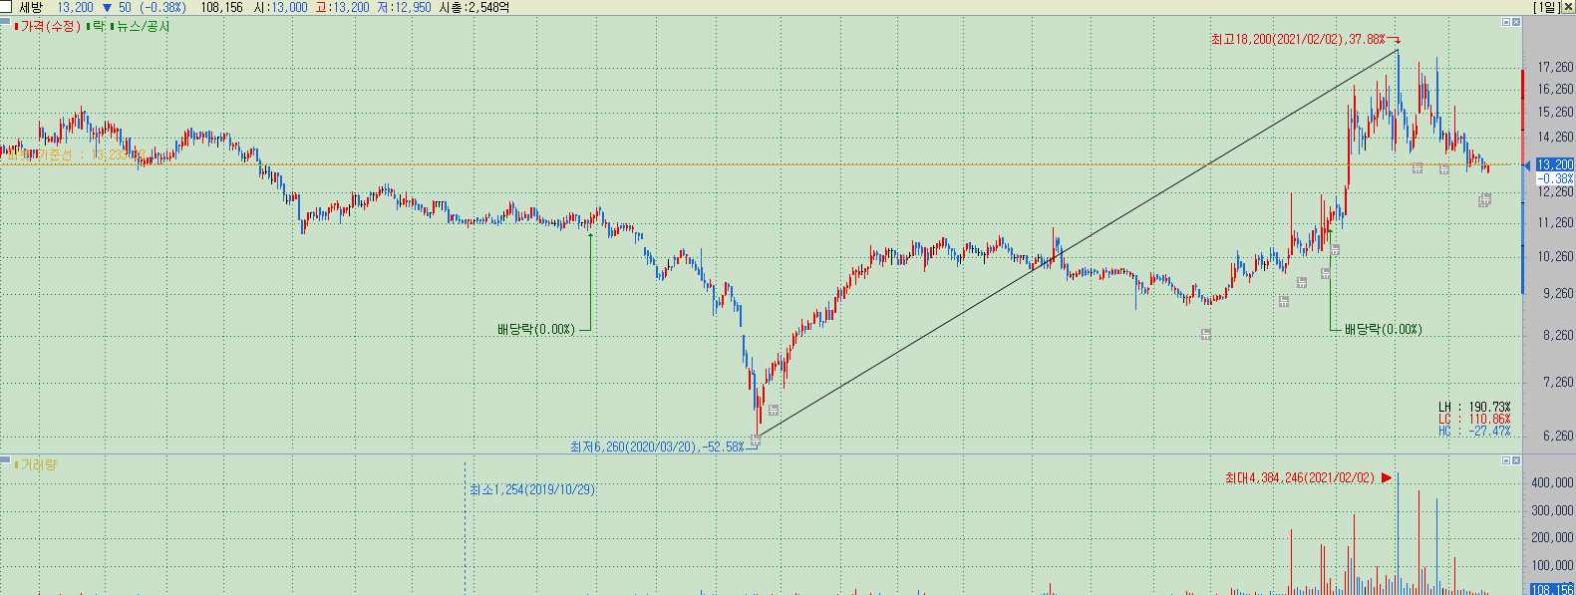
Task: Click the 14,260 price axis label
Action: click(x=1556, y=137)
